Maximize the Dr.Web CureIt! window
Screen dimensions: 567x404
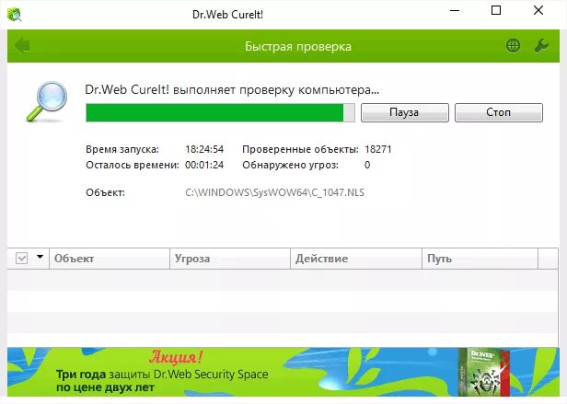click(496, 10)
